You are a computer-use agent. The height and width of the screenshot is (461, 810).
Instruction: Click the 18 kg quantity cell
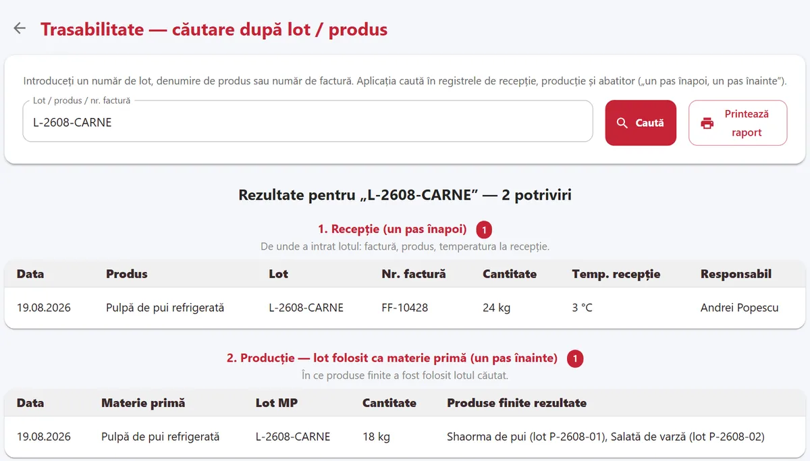pos(377,437)
